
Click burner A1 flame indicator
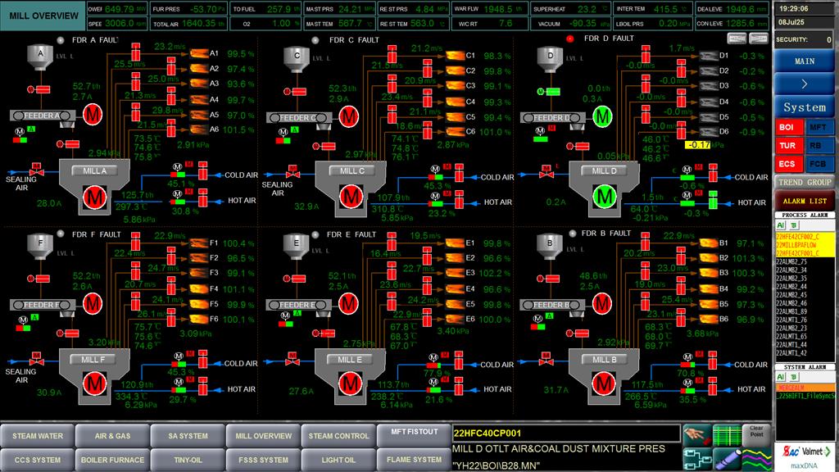coord(197,54)
